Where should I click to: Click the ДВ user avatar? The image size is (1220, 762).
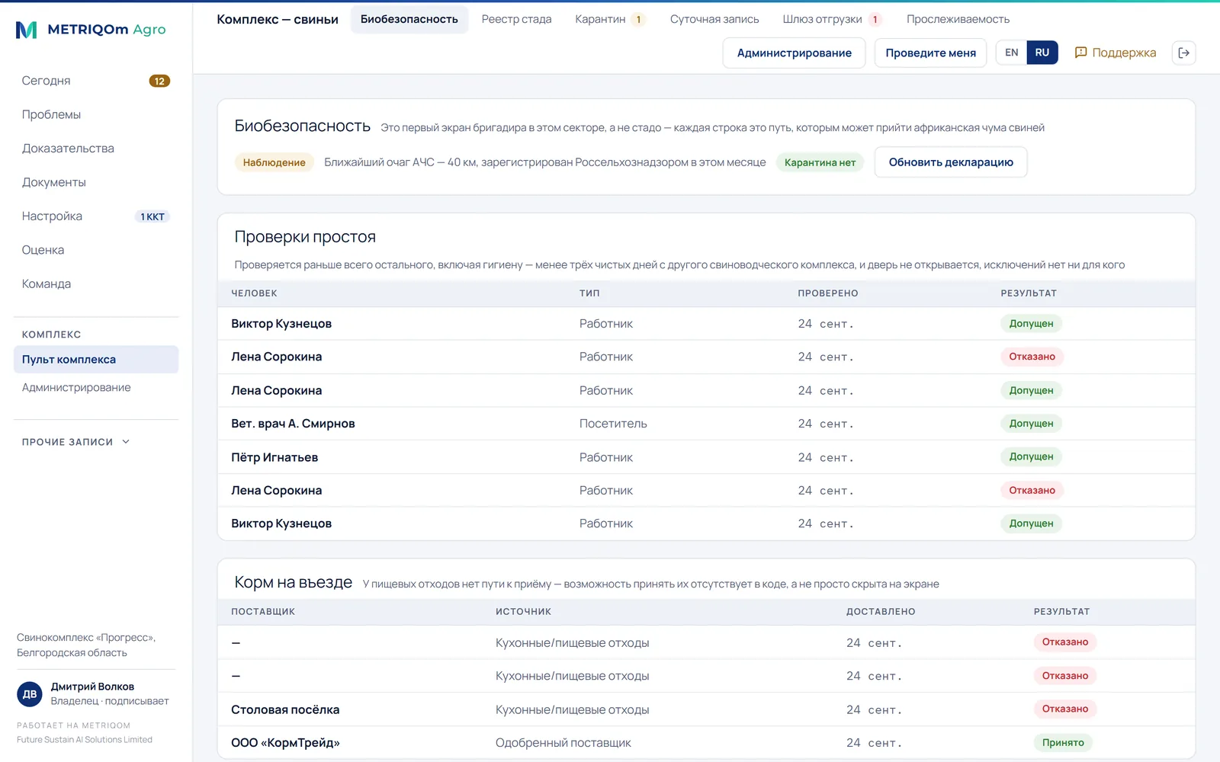[x=30, y=693]
